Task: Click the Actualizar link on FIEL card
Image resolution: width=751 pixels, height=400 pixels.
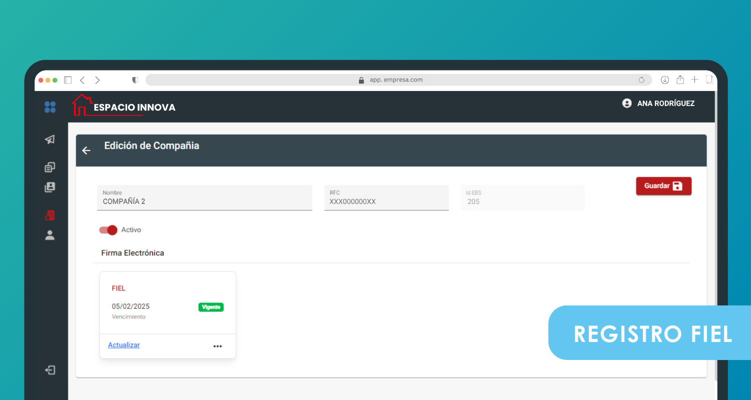Action: coord(124,345)
